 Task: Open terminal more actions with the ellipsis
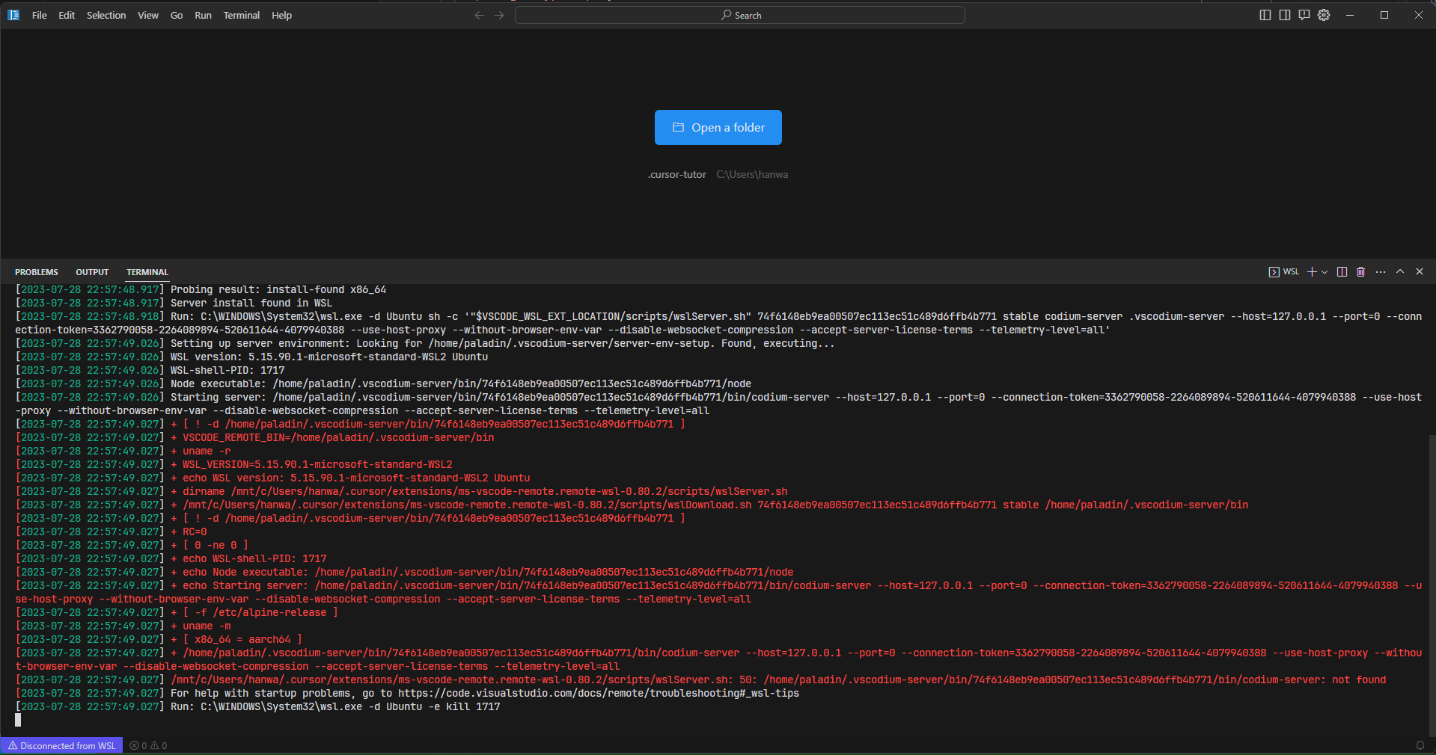pos(1380,272)
